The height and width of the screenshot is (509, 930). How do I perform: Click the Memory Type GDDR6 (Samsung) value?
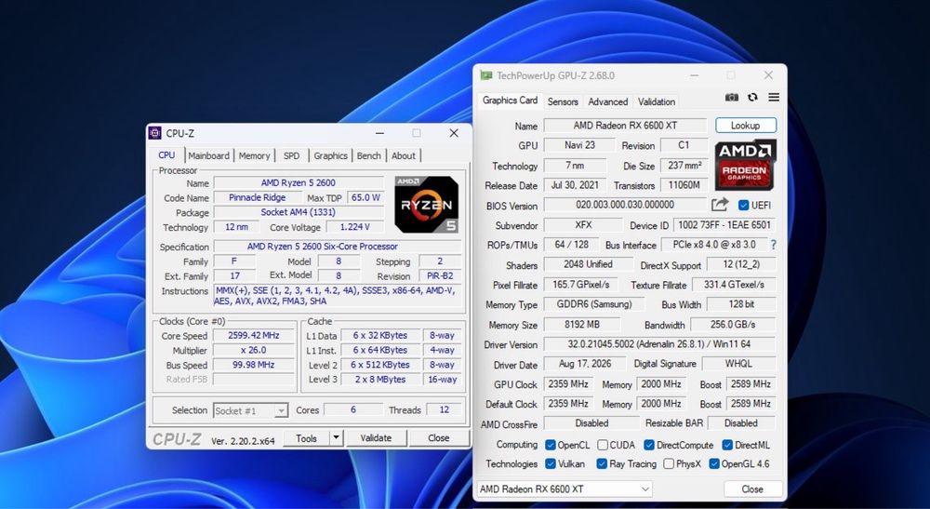coord(594,304)
